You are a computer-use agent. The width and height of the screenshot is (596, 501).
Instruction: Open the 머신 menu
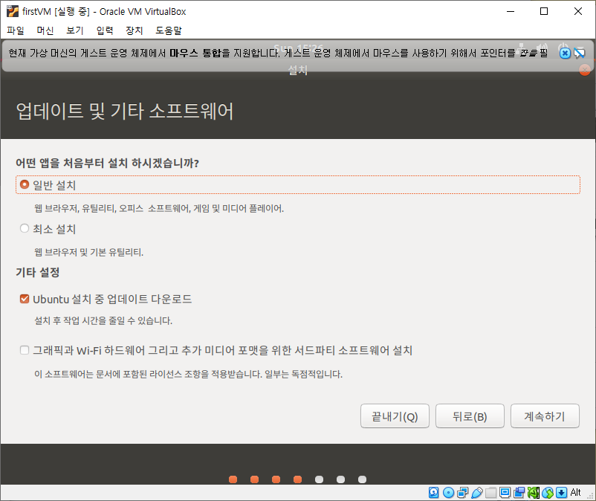45,30
